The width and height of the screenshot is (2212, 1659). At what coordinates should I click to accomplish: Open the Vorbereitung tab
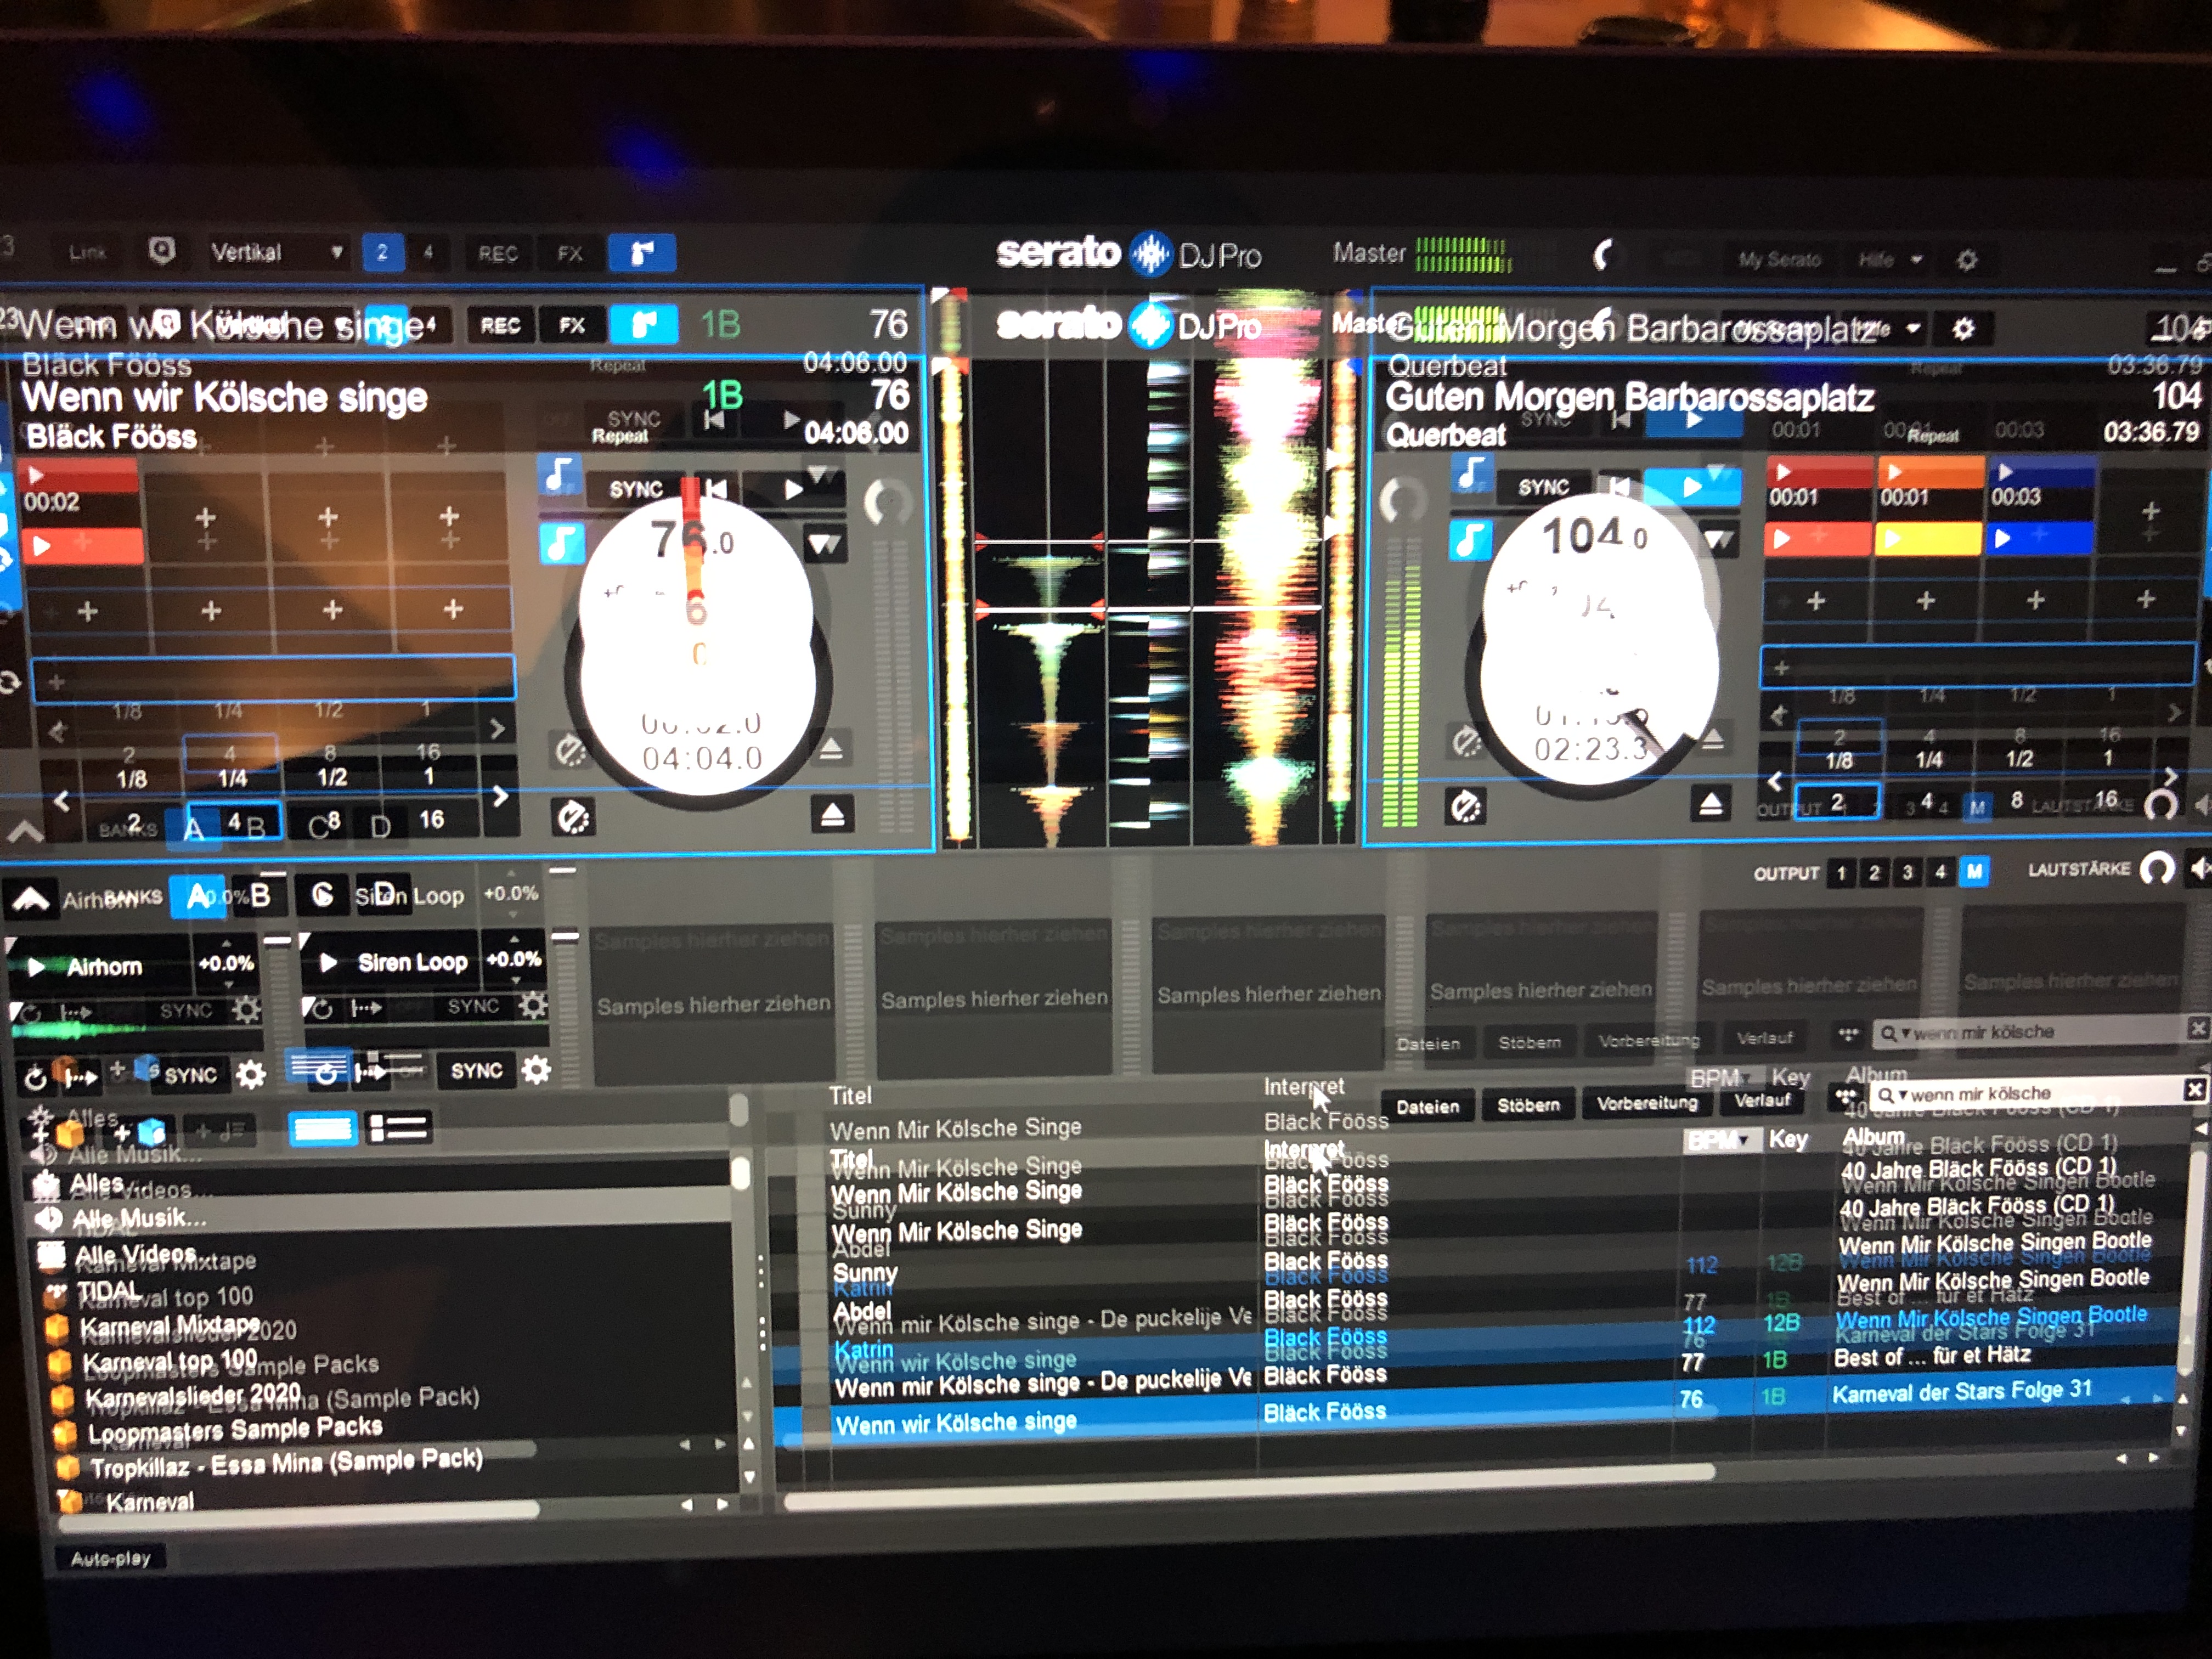[x=1646, y=1103]
